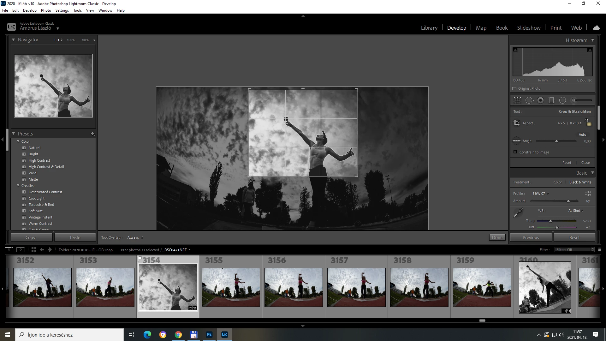
Task: Pick the White Balance eyedropper tool
Action: (x=518, y=213)
